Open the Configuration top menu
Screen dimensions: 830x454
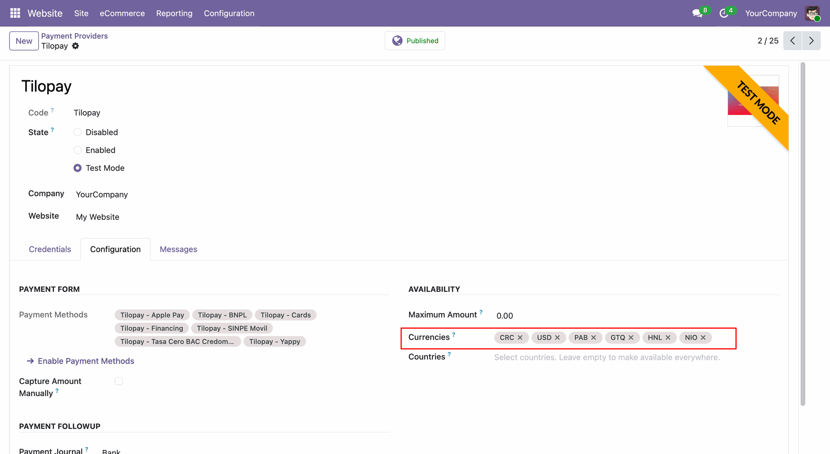(x=229, y=13)
